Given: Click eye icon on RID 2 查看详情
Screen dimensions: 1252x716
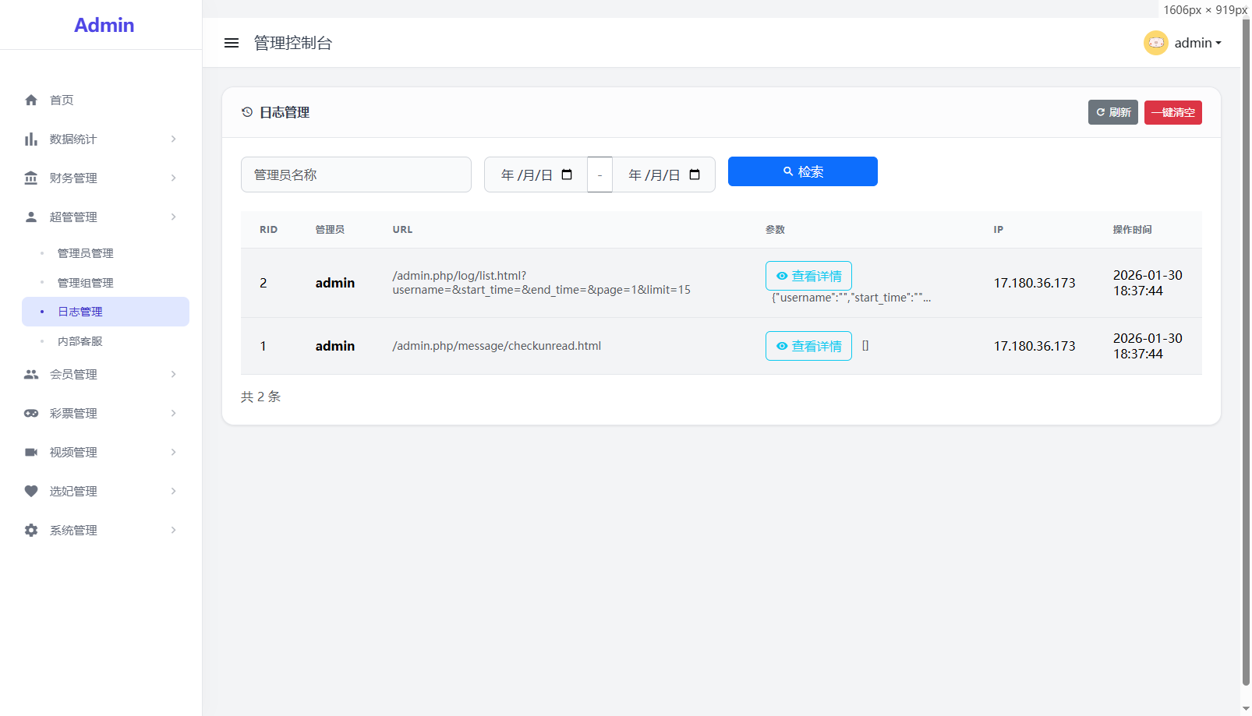Looking at the screenshot, I should [x=782, y=276].
